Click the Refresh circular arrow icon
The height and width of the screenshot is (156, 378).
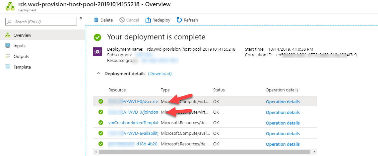click(179, 20)
